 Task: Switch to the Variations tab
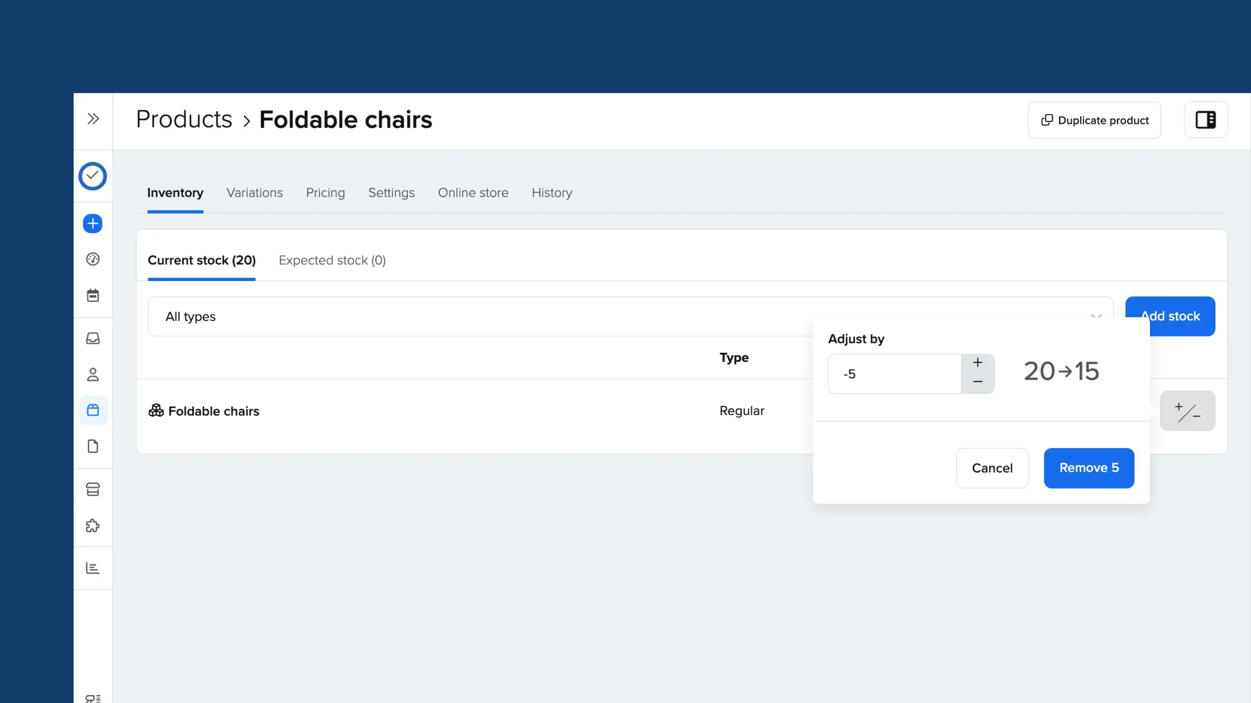tap(254, 193)
